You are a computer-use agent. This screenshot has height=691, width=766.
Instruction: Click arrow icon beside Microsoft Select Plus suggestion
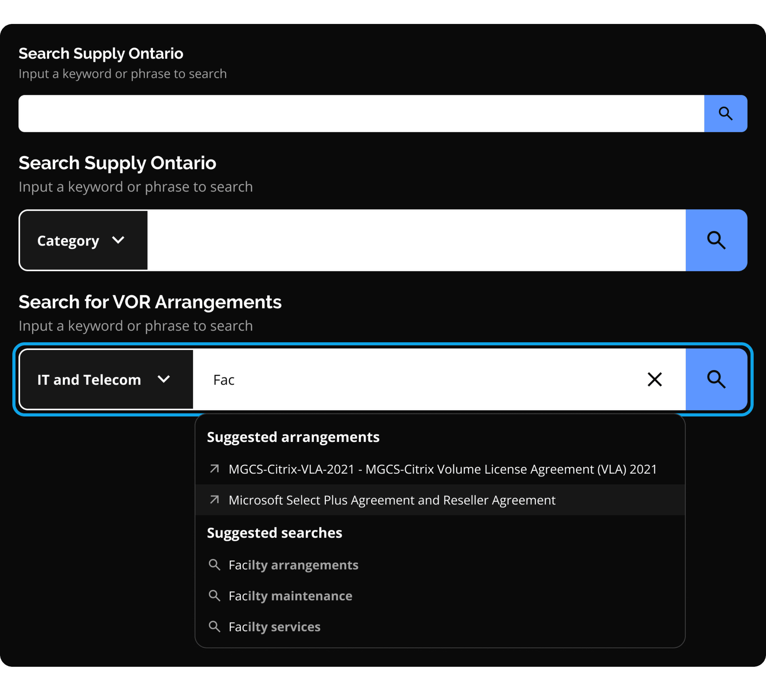click(214, 500)
